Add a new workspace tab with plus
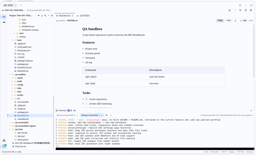The height and width of the screenshot is (155, 256). point(21,5)
